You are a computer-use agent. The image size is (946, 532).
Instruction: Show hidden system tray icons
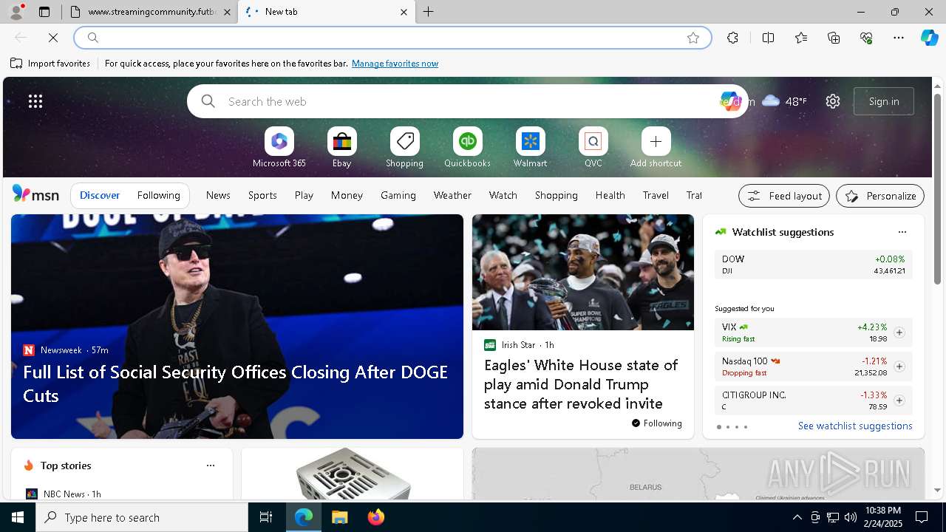[x=797, y=517]
